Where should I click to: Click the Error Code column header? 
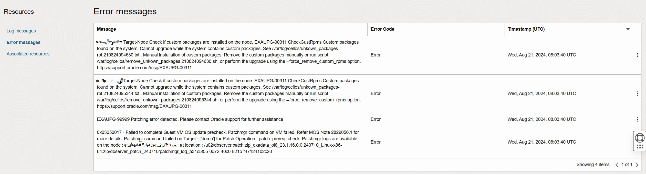click(382, 29)
